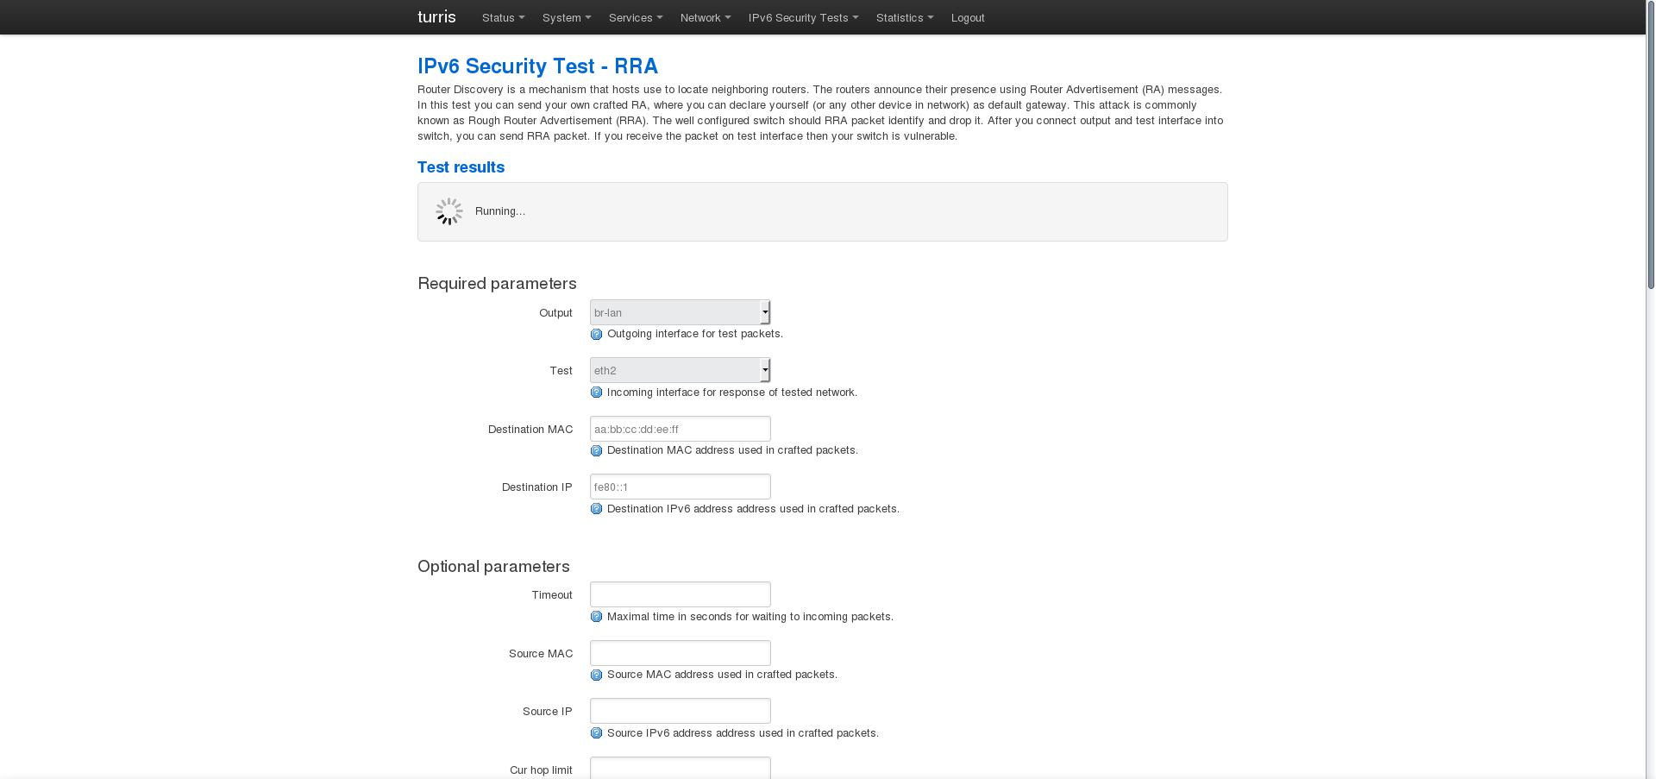Click help icon next to Outgoing interface hint
1656x779 pixels.
pos(596,335)
